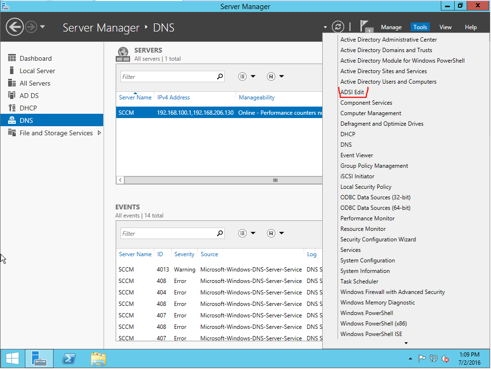Screen dimensions: 491x369
Task: Select DNS role in the sidebar
Action: (52, 120)
